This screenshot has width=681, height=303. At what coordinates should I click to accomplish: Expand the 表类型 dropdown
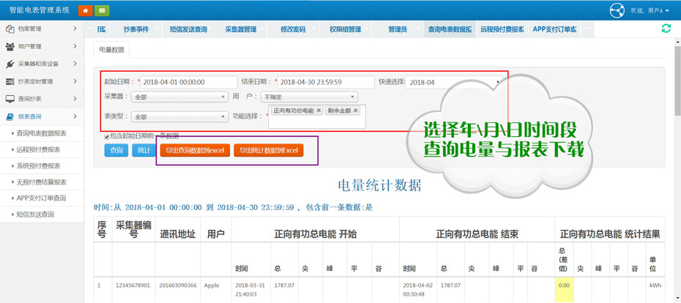[179, 116]
